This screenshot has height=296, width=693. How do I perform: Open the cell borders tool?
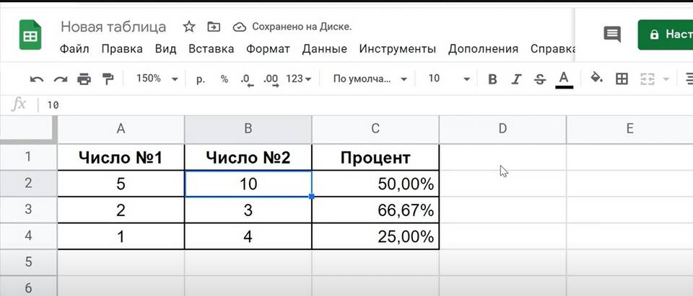(x=622, y=79)
